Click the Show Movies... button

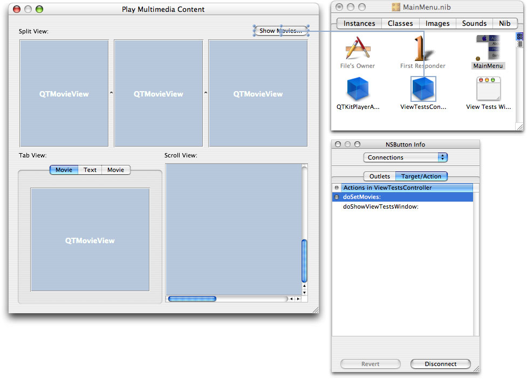[x=280, y=31]
